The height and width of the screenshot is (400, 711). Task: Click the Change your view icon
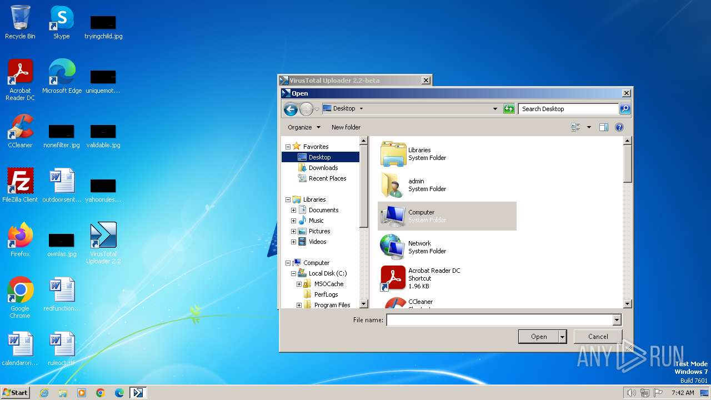[575, 127]
